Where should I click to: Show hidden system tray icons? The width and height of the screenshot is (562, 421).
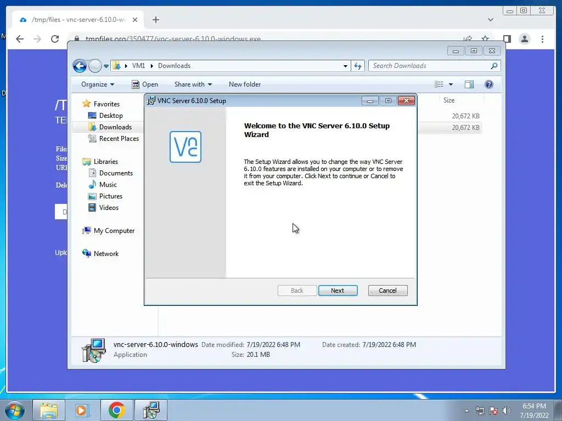coord(467,411)
